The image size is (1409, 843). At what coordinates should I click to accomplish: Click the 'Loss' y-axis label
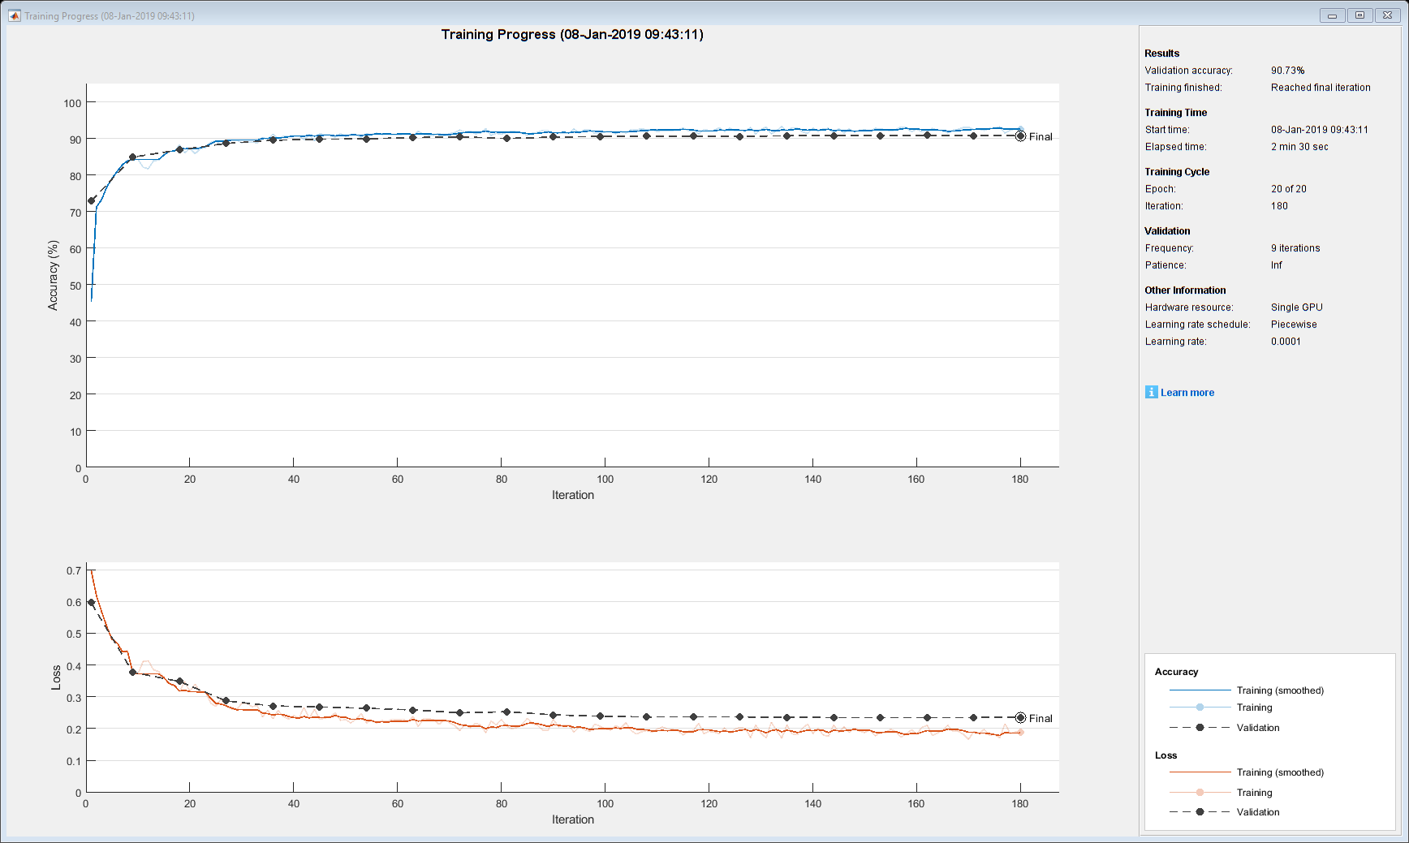click(x=56, y=677)
